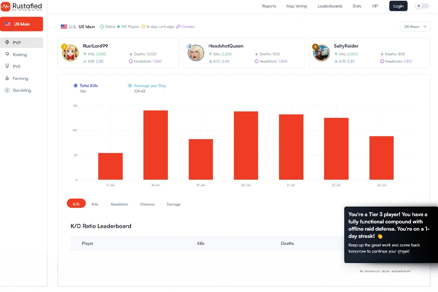
Task: Select the Average per Day radio button
Action: pyautogui.click(x=130, y=86)
